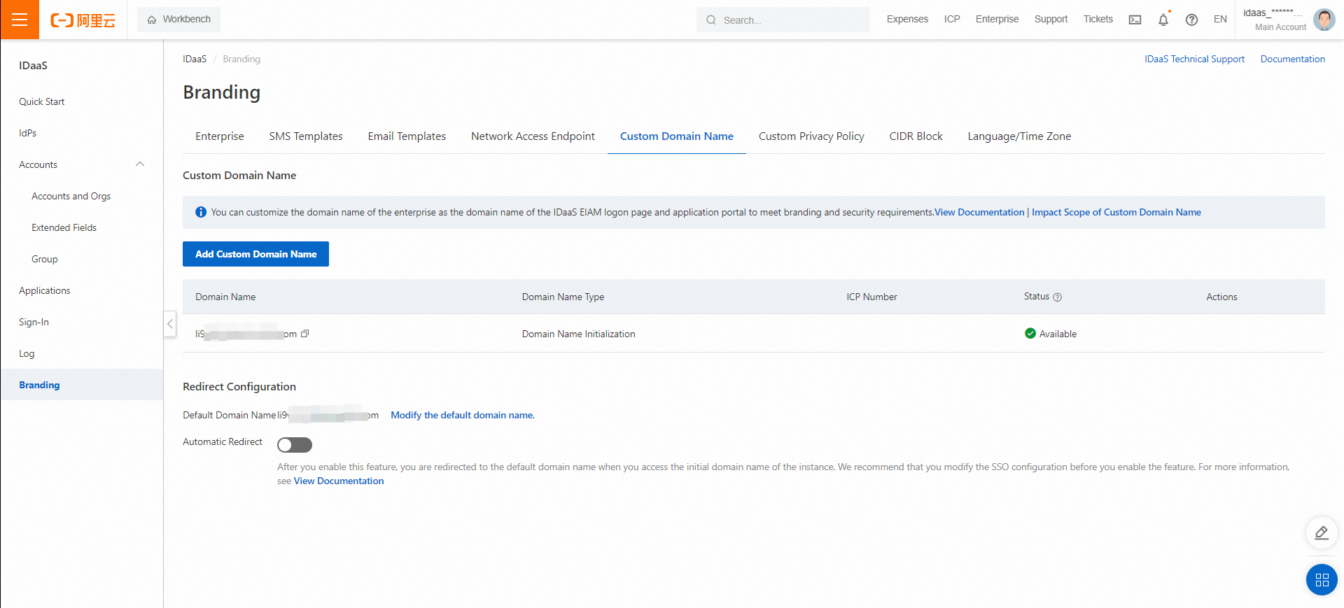
Task: Open Applications in the sidebar
Action: (45, 290)
